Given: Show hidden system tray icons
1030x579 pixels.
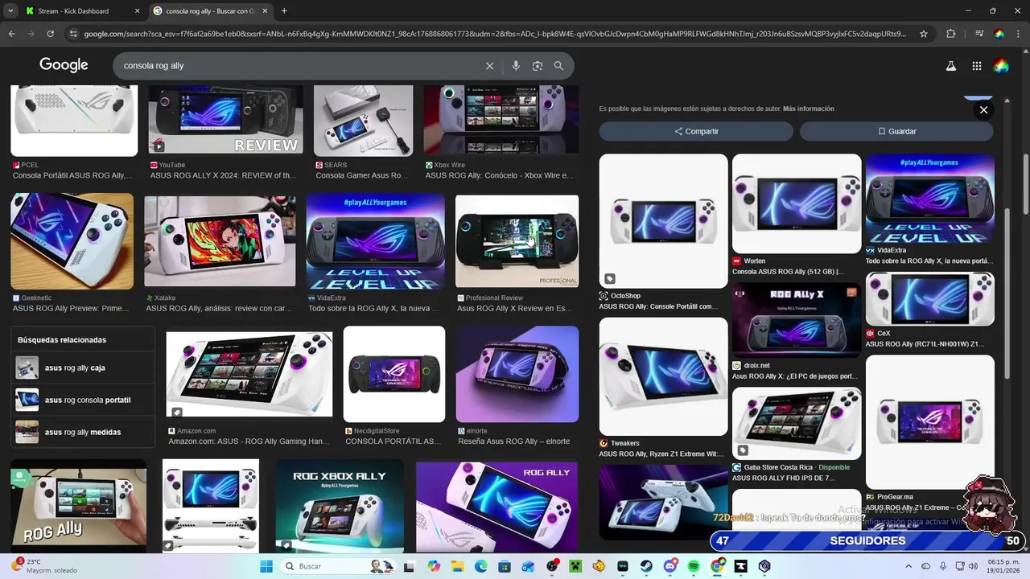Looking at the screenshot, I should click(908, 566).
